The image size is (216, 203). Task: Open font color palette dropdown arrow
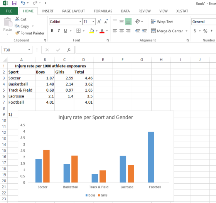coord(107,31)
